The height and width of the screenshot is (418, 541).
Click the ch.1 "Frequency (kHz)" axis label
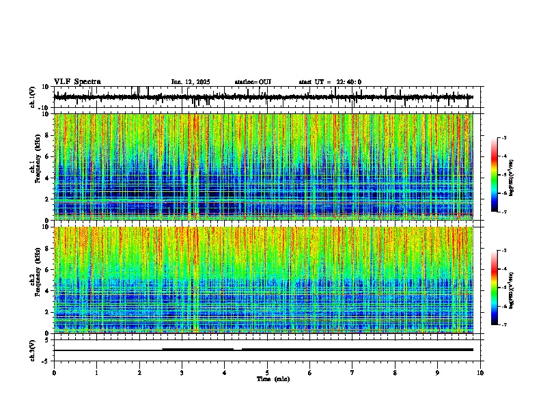(x=38, y=159)
